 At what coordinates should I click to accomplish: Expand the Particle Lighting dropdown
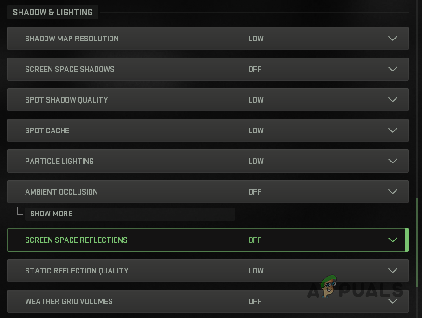click(x=392, y=161)
